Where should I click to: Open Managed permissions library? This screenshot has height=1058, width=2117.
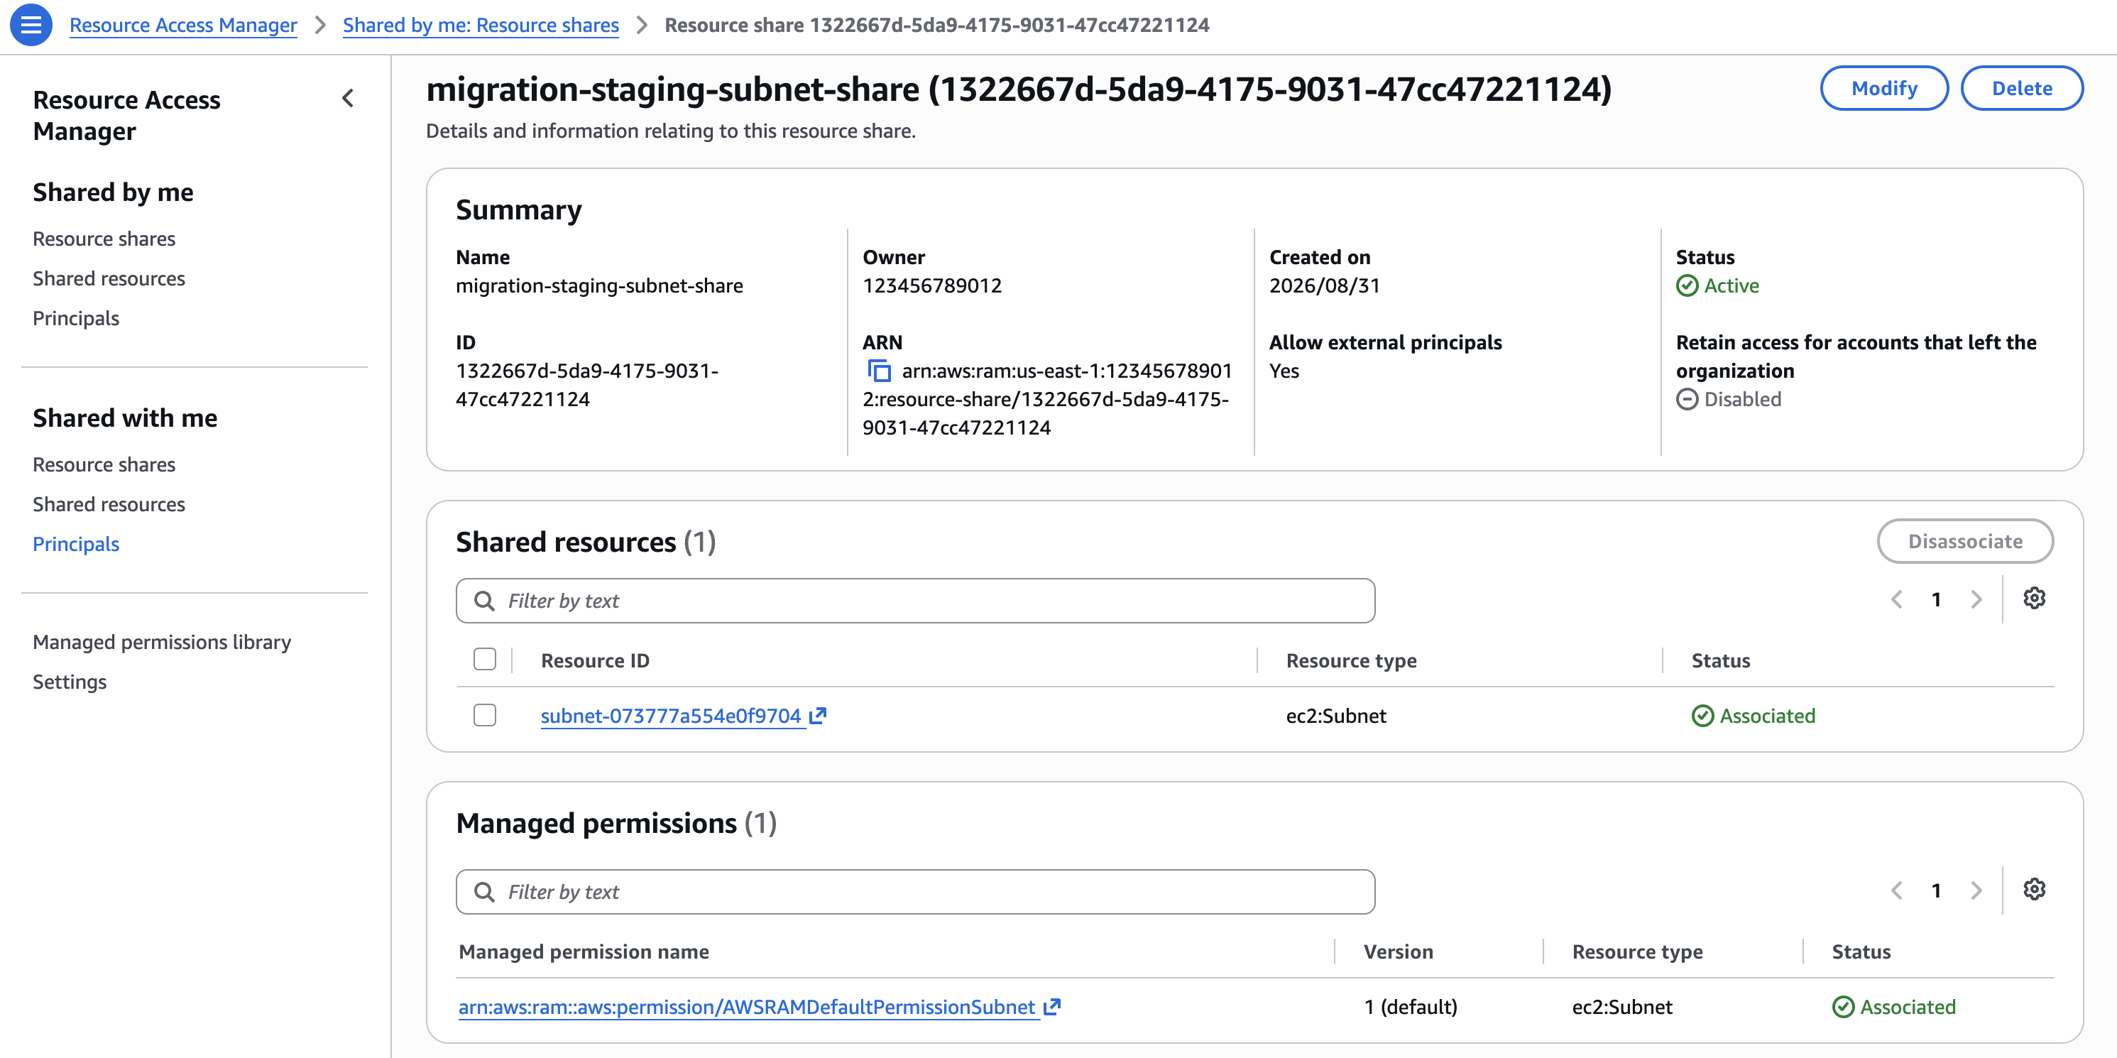click(162, 642)
